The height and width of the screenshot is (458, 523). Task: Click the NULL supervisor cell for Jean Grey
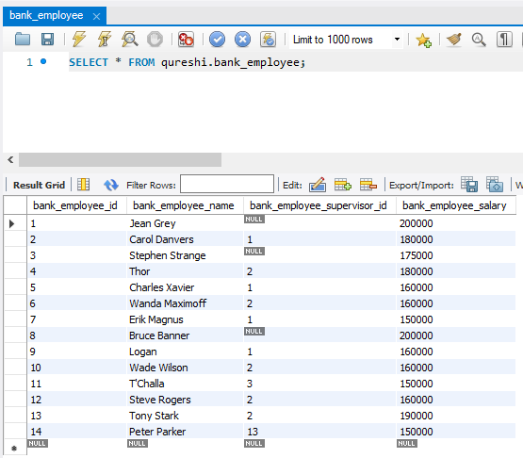coord(319,223)
